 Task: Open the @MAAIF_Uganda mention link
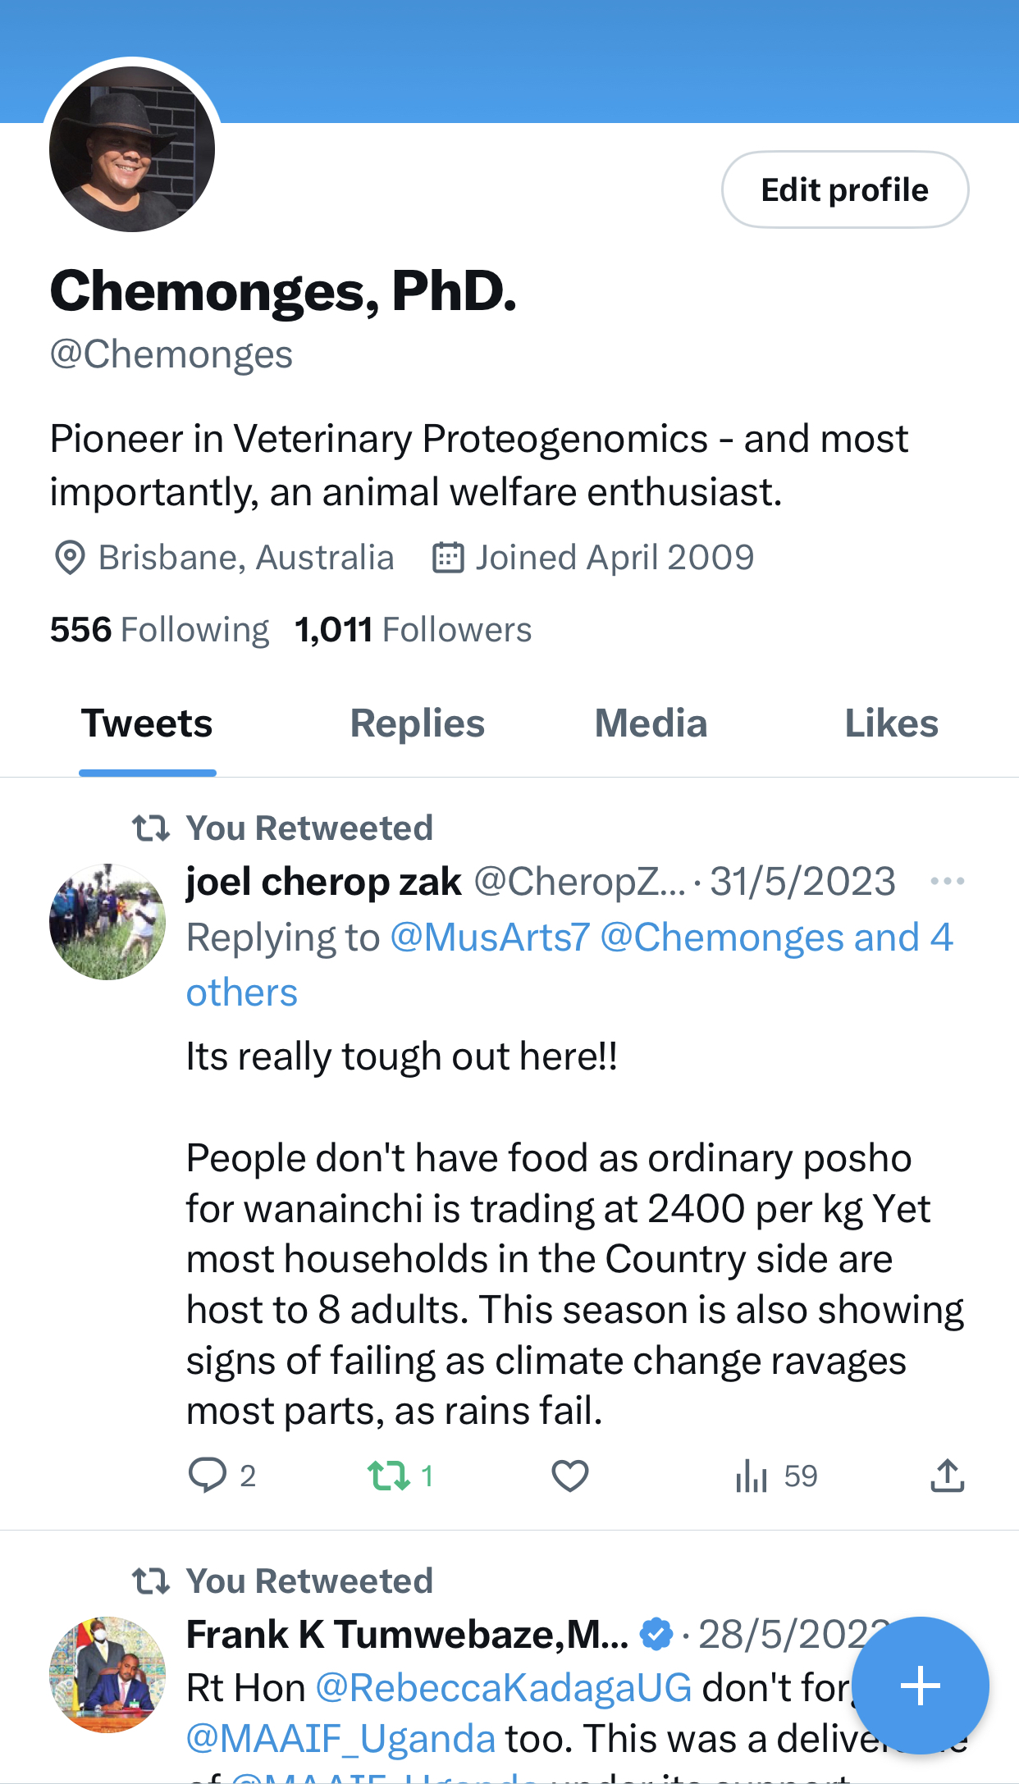click(340, 1739)
